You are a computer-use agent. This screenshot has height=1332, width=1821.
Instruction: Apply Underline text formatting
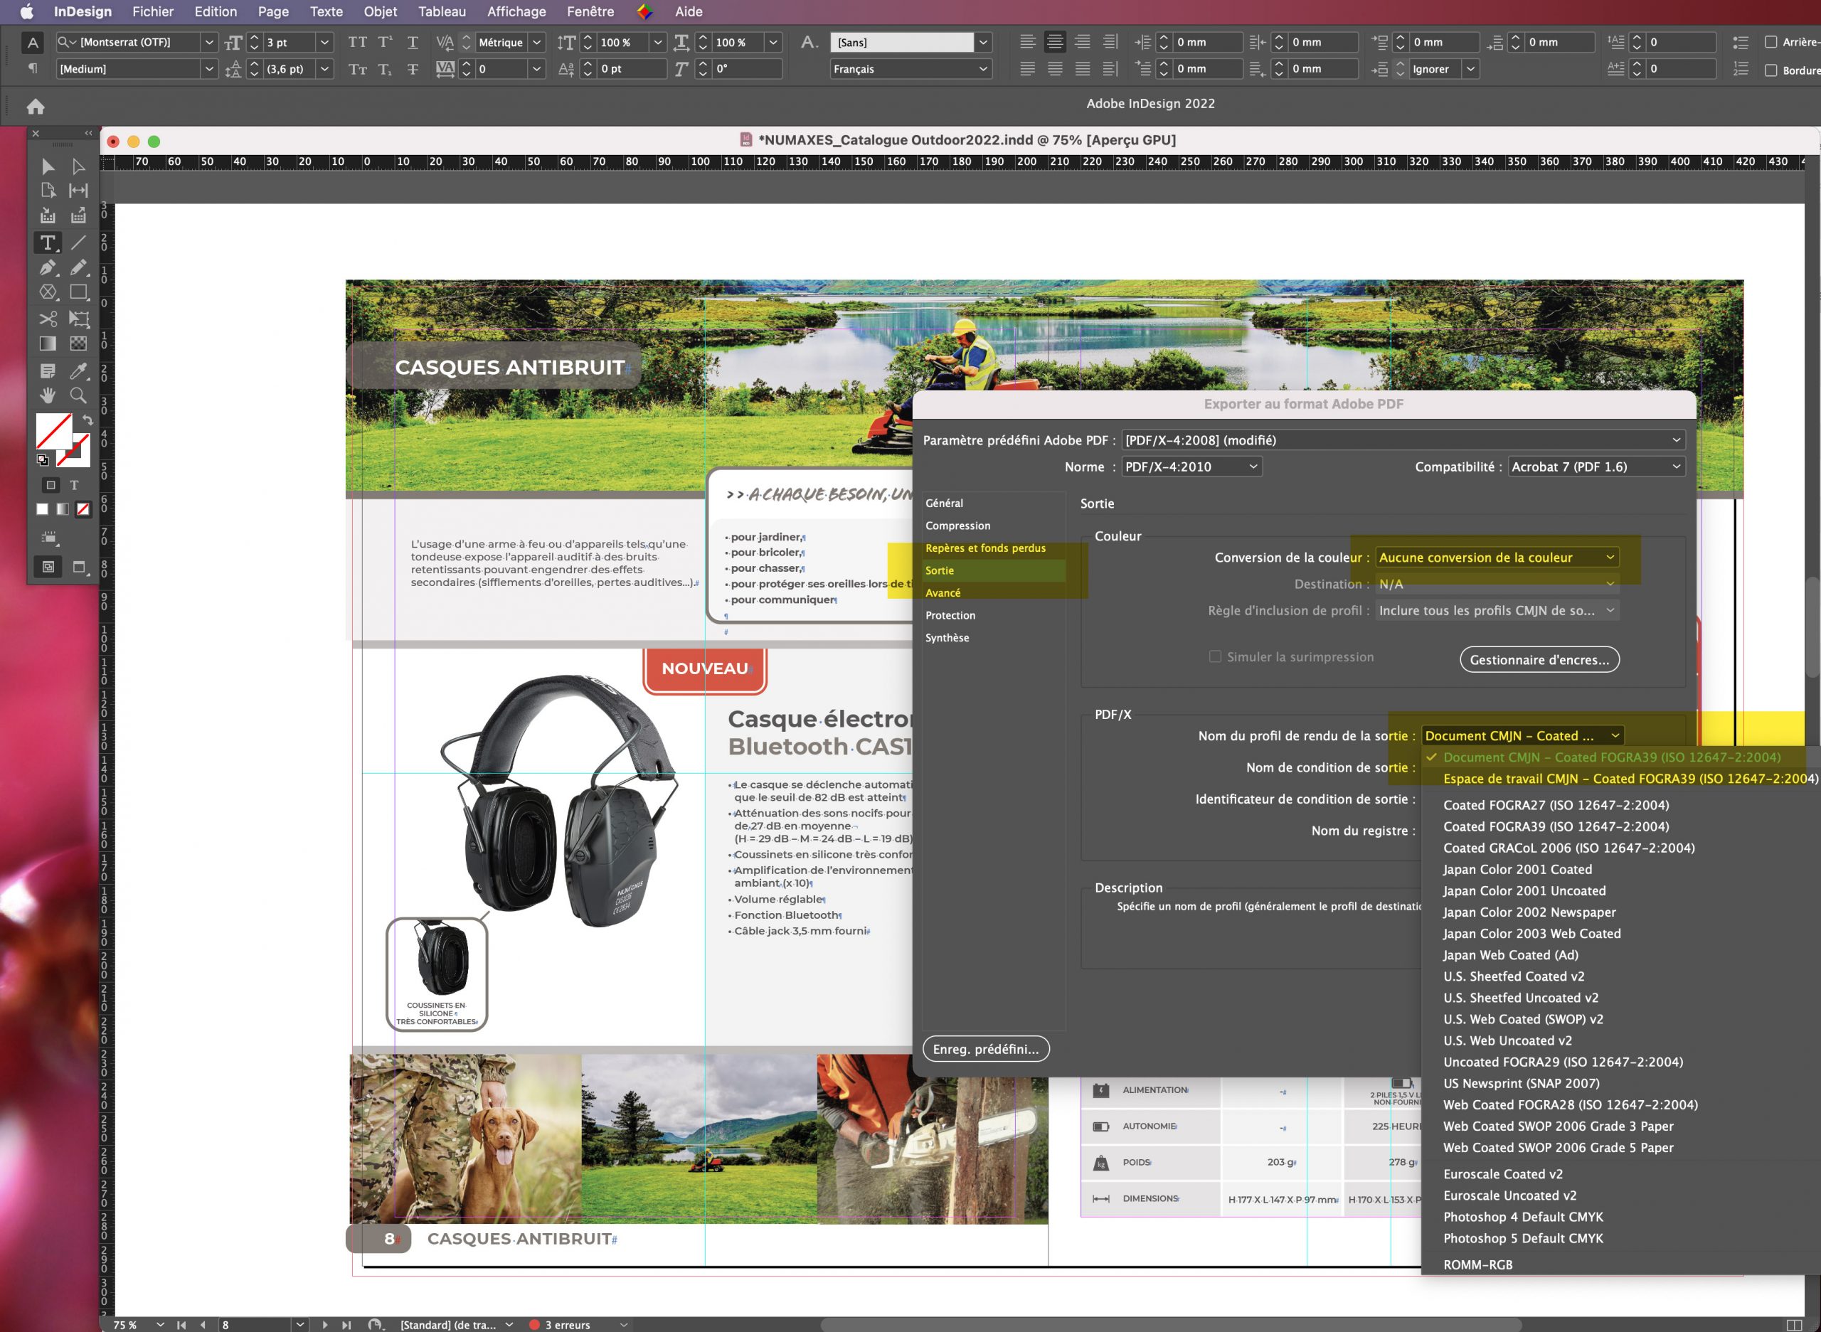coord(412,42)
